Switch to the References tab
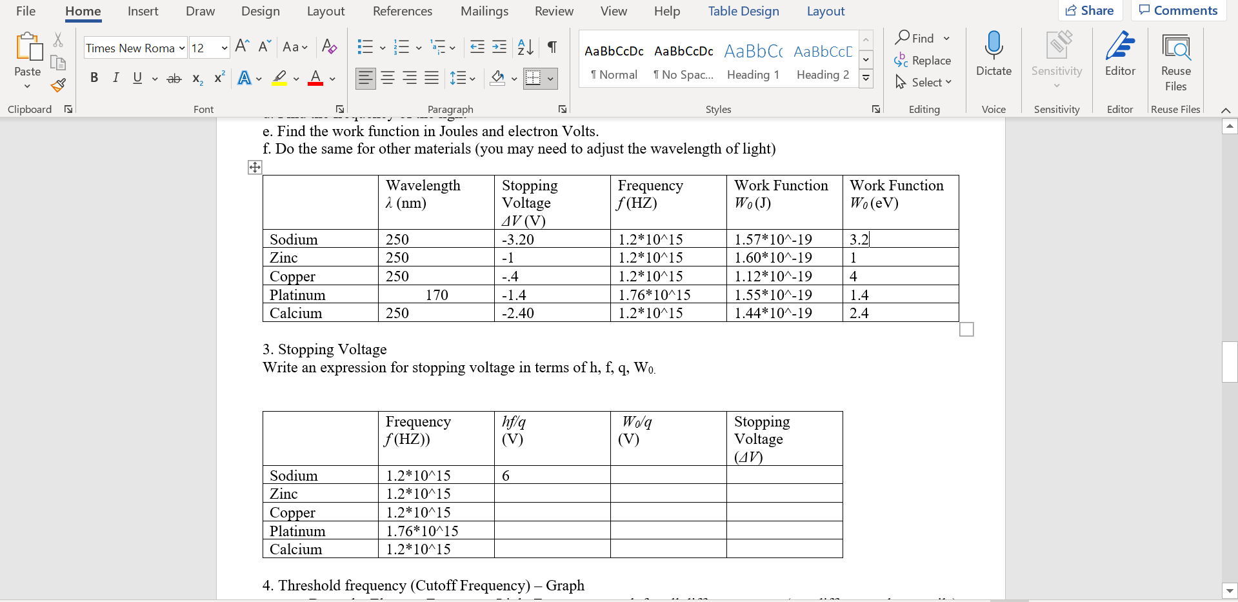Screen dimensions: 1238x602 403,11
